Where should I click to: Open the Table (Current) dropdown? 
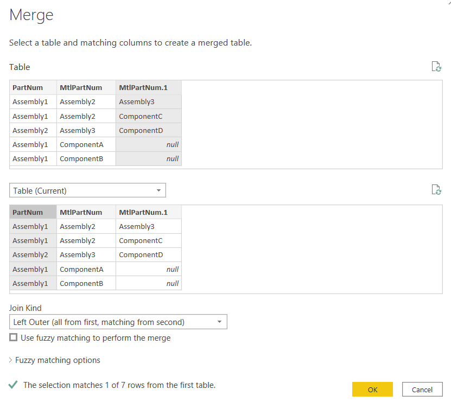(x=87, y=190)
